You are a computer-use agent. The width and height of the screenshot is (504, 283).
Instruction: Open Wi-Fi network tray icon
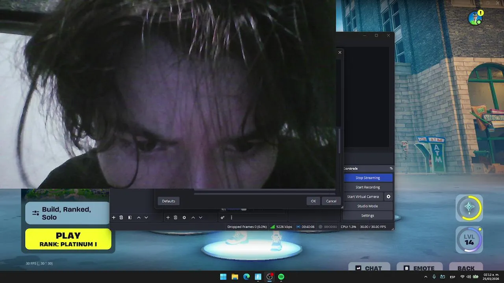(x=462, y=277)
